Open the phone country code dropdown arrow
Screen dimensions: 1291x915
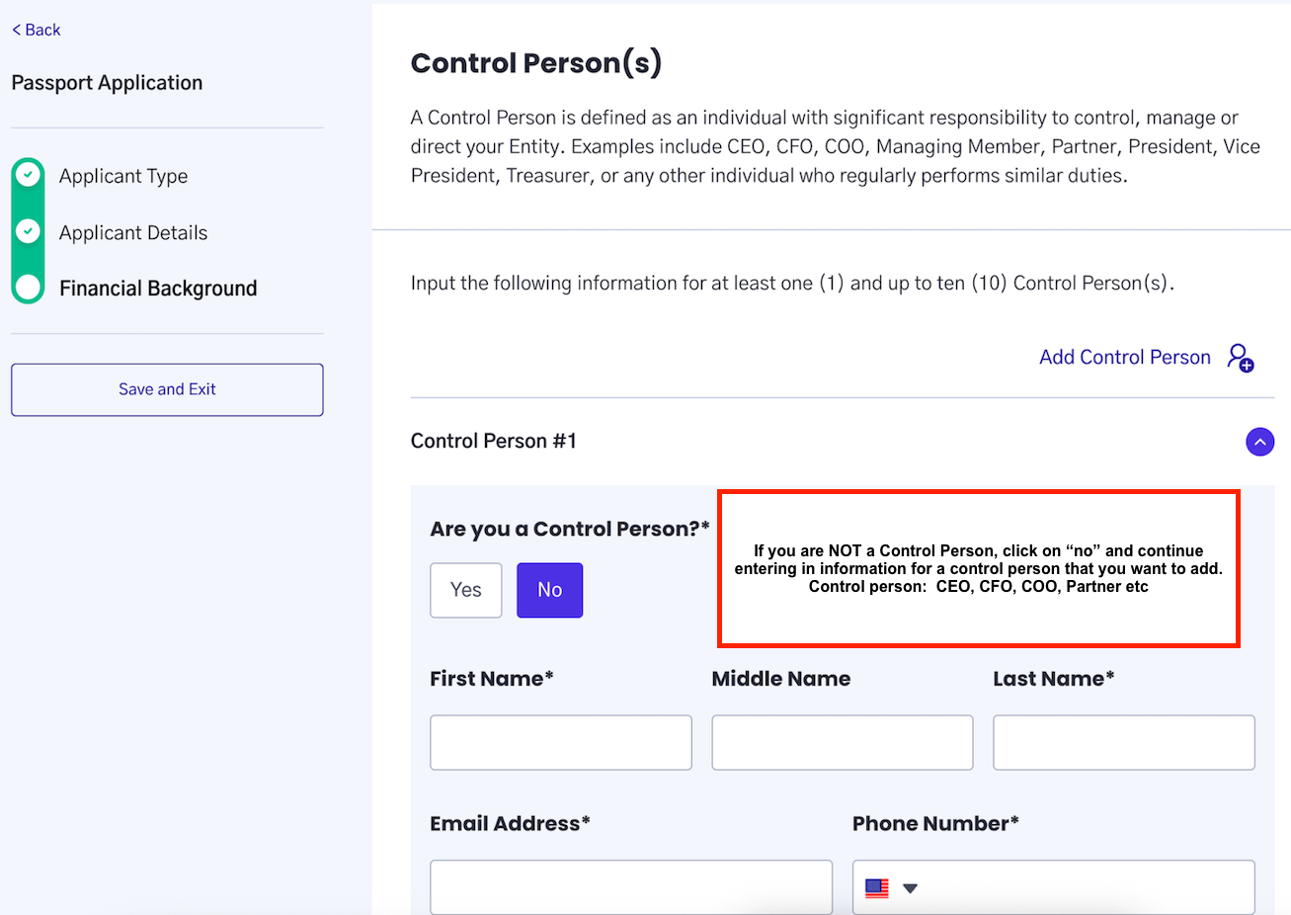click(x=911, y=887)
